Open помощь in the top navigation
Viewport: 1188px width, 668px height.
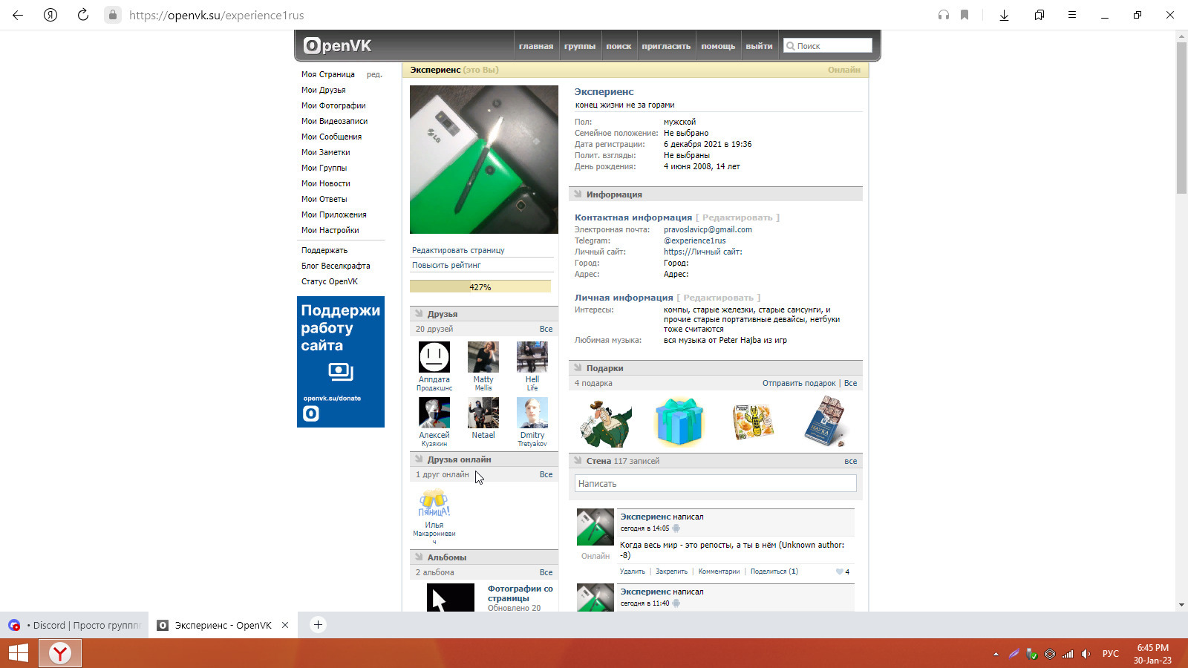(718, 46)
